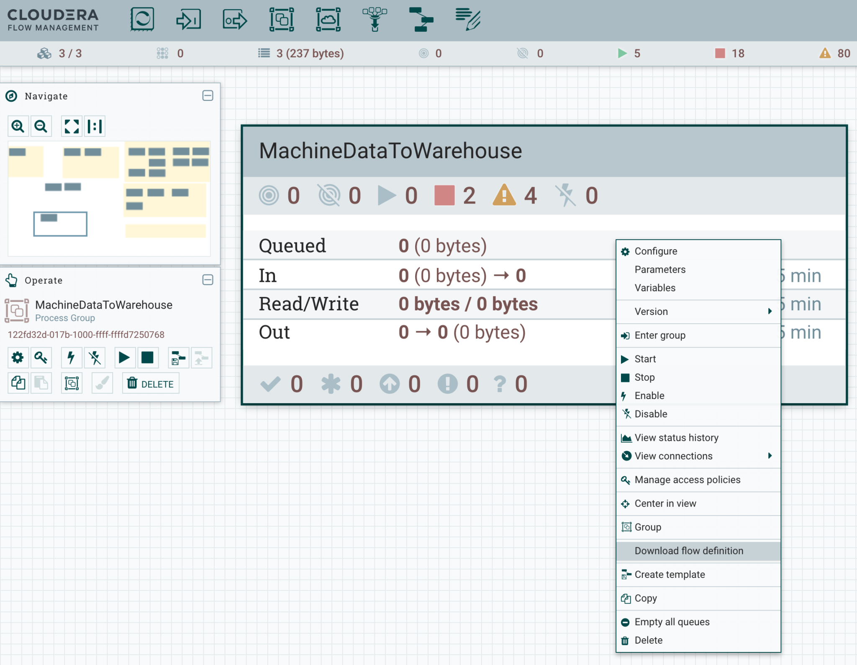Click the Template icon in top toolbar
The height and width of the screenshot is (665, 857).
421,19
